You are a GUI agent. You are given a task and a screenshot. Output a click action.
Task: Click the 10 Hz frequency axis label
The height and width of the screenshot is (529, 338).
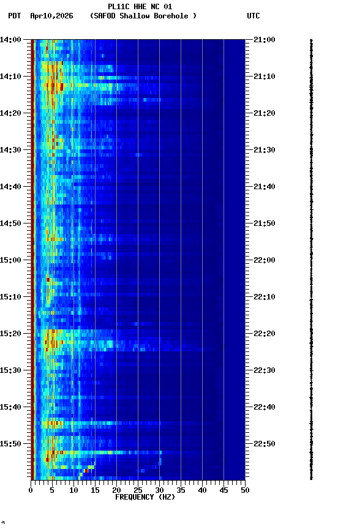[x=73, y=490]
